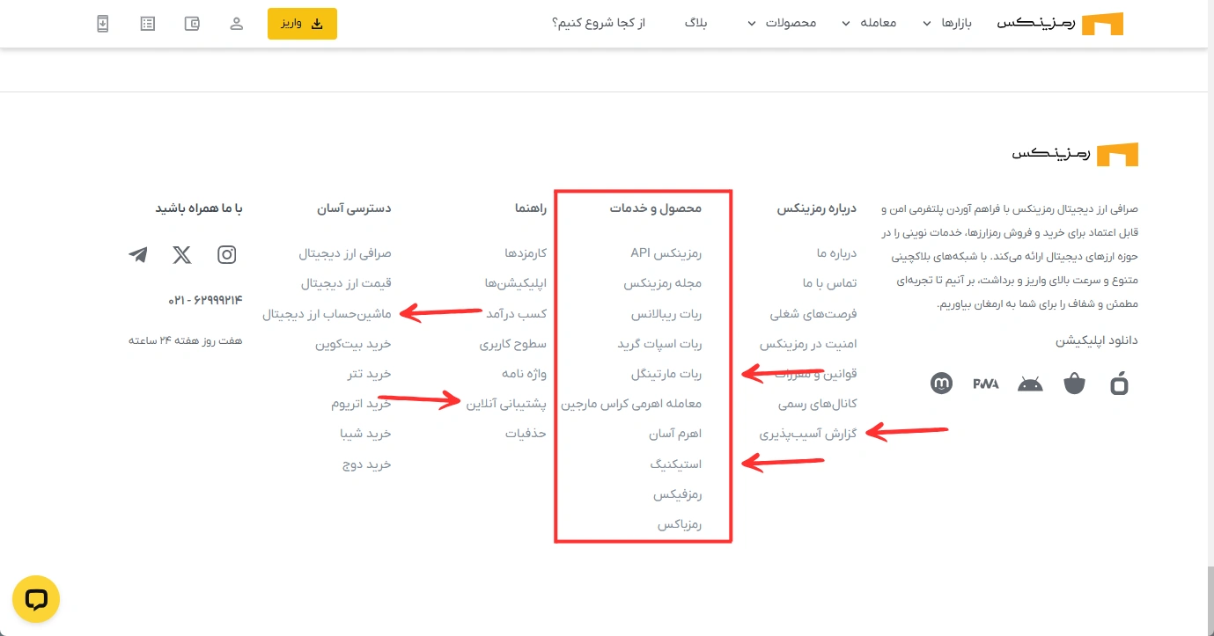Open the اپلیکیشن‌ها link
Viewport: 1214px width, 636px height.
coord(516,283)
